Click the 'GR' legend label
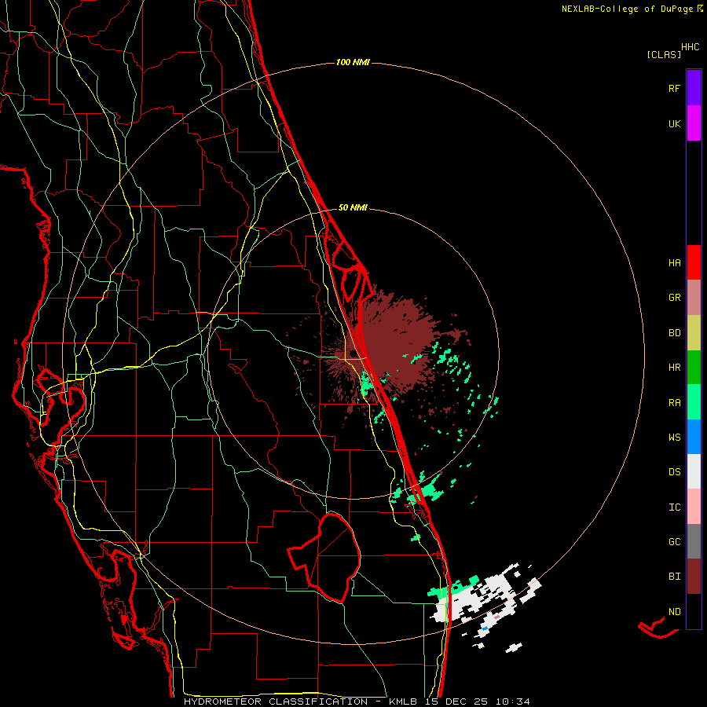 [674, 298]
